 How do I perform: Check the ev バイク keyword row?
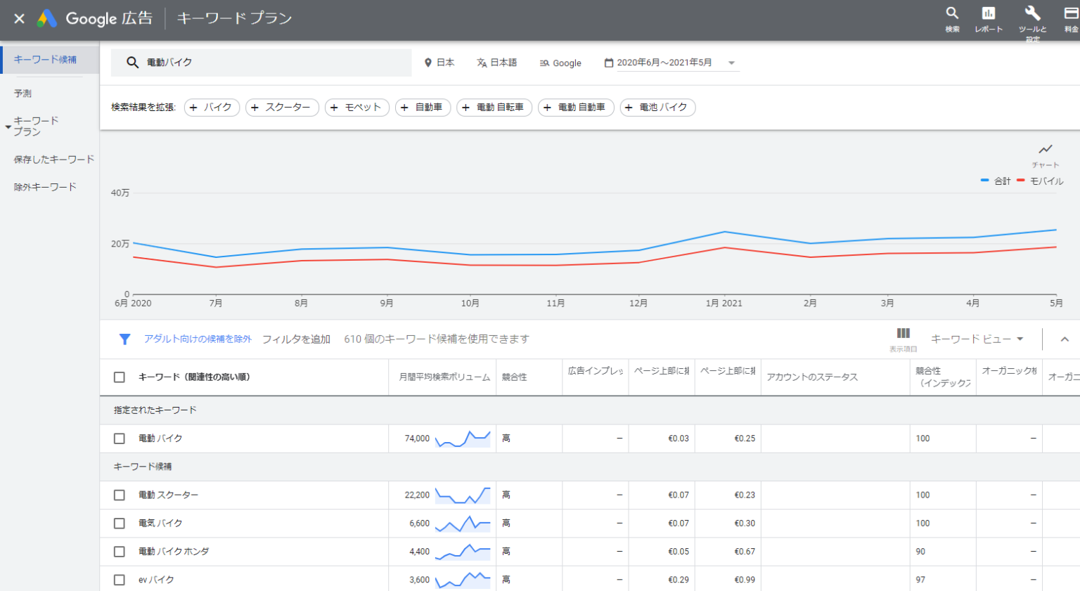120,580
